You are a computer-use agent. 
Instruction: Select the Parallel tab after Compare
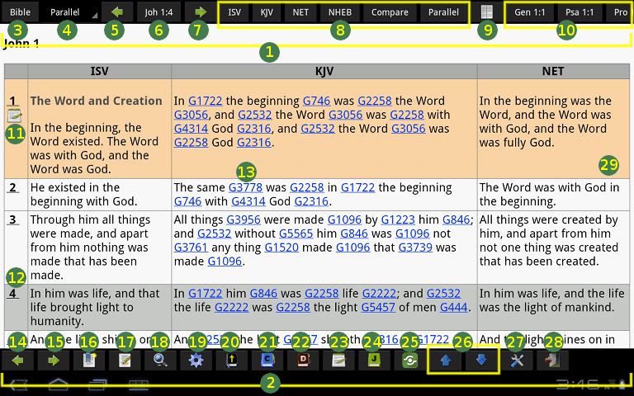click(x=443, y=12)
